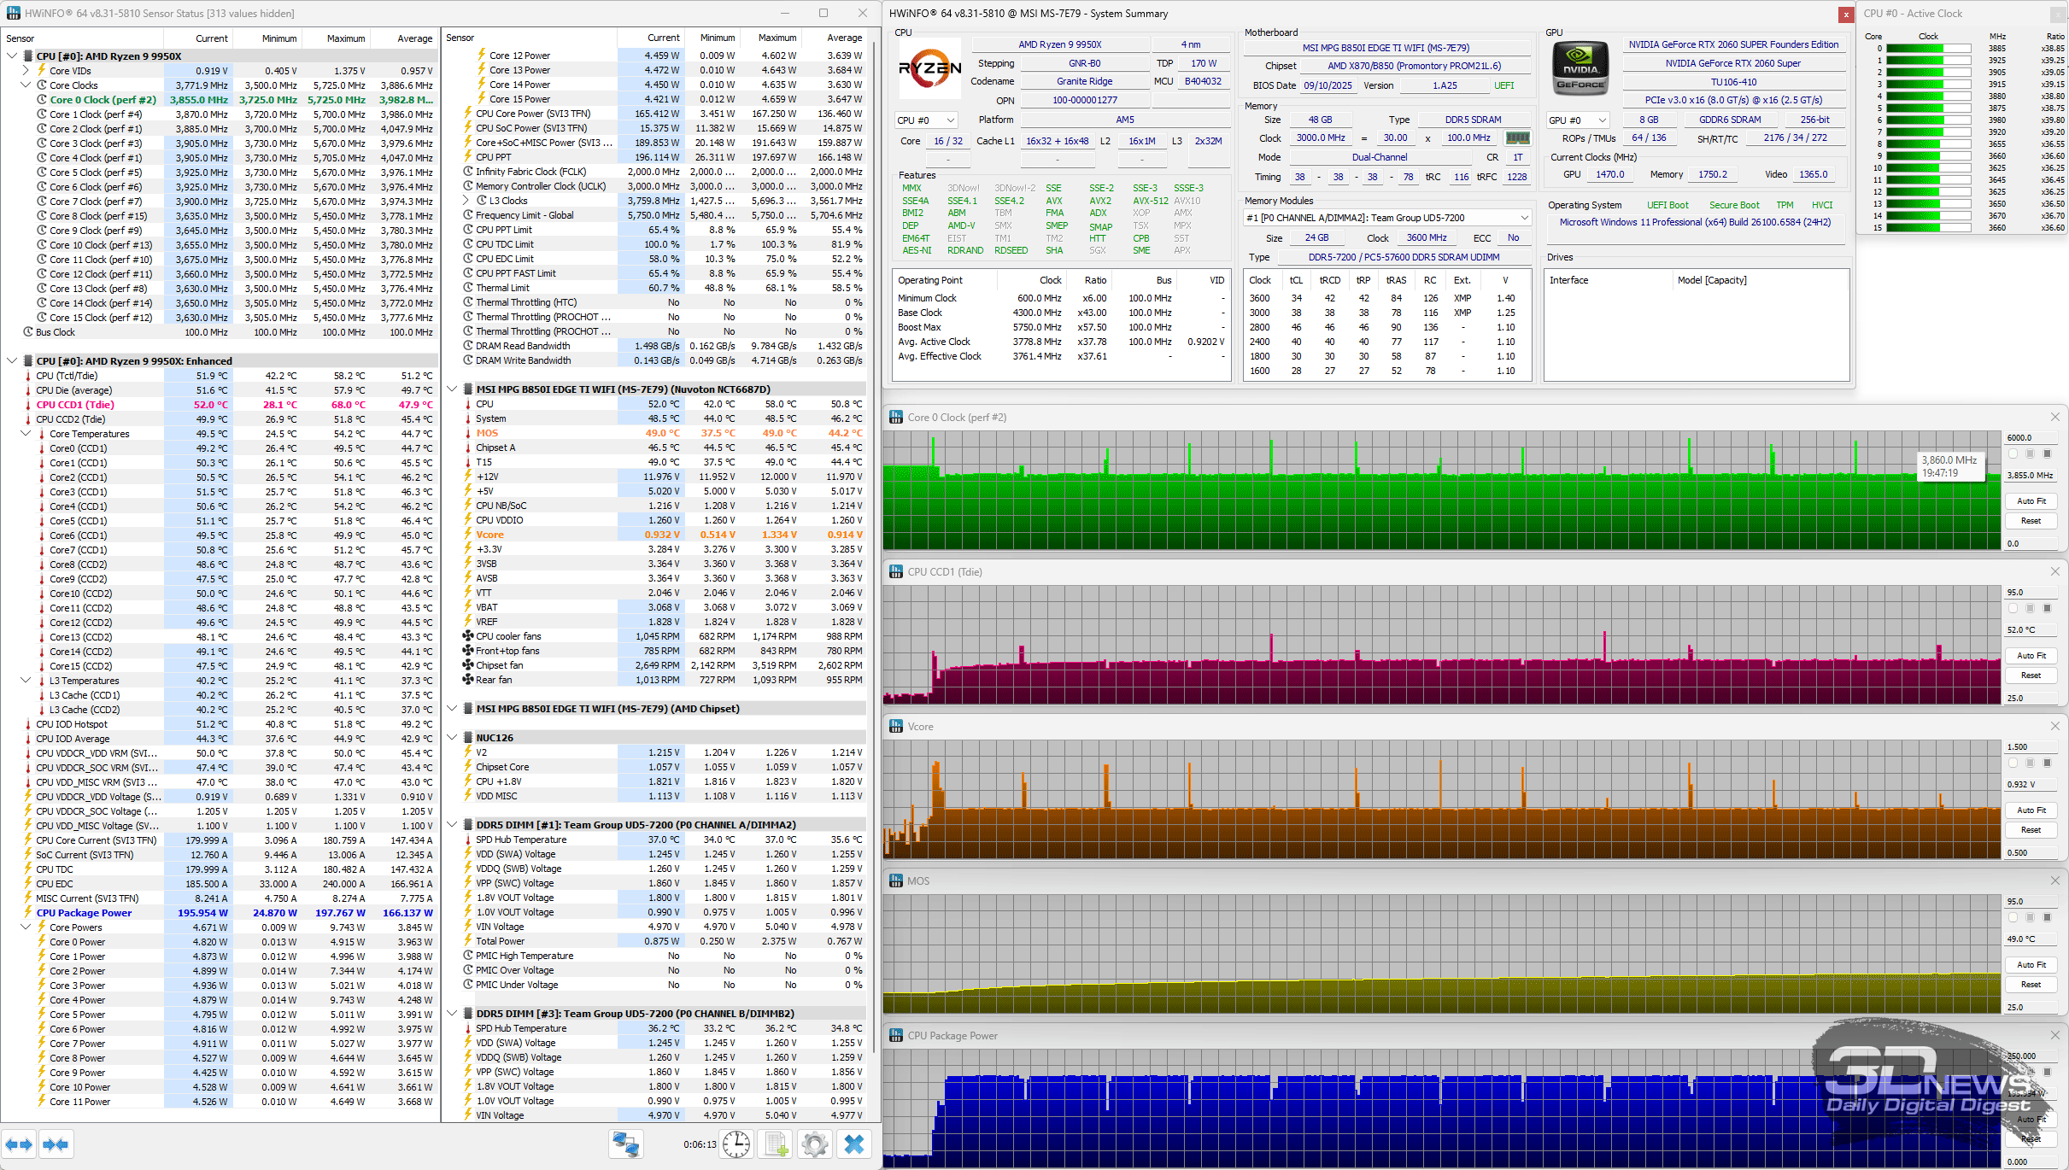The image size is (2069, 1170).
Task: Open remote network monitoring icon
Action: [x=626, y=1144]
